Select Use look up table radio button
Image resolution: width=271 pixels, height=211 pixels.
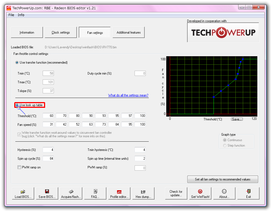[x=17, y=105]
